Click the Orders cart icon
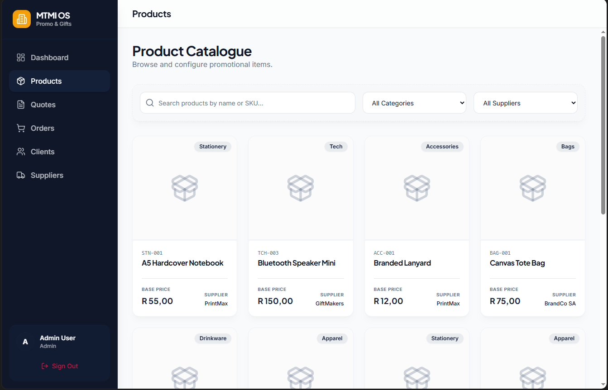This screenshot has width=608, height=390. [20, 128]
